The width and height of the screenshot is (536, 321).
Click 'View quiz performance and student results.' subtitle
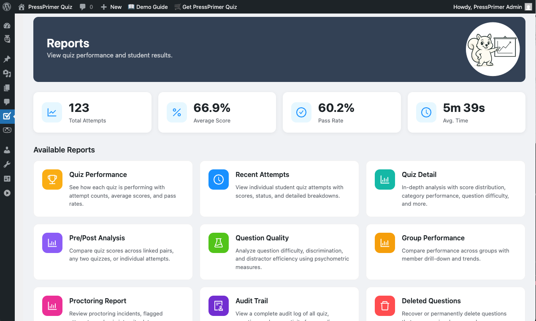(110, 55)
